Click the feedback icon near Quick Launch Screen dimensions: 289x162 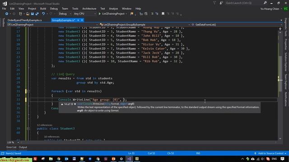tap(221, 3)
